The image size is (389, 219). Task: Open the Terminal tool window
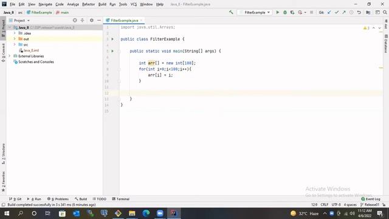click(x=121, y=199)
